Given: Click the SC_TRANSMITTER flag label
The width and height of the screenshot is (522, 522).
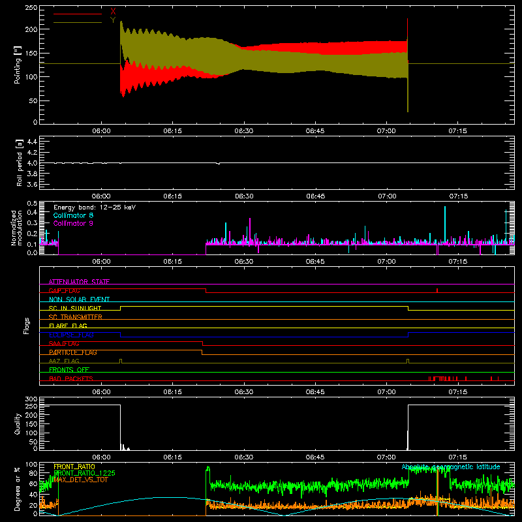Looking at the screenshot, I should [76, 317].
